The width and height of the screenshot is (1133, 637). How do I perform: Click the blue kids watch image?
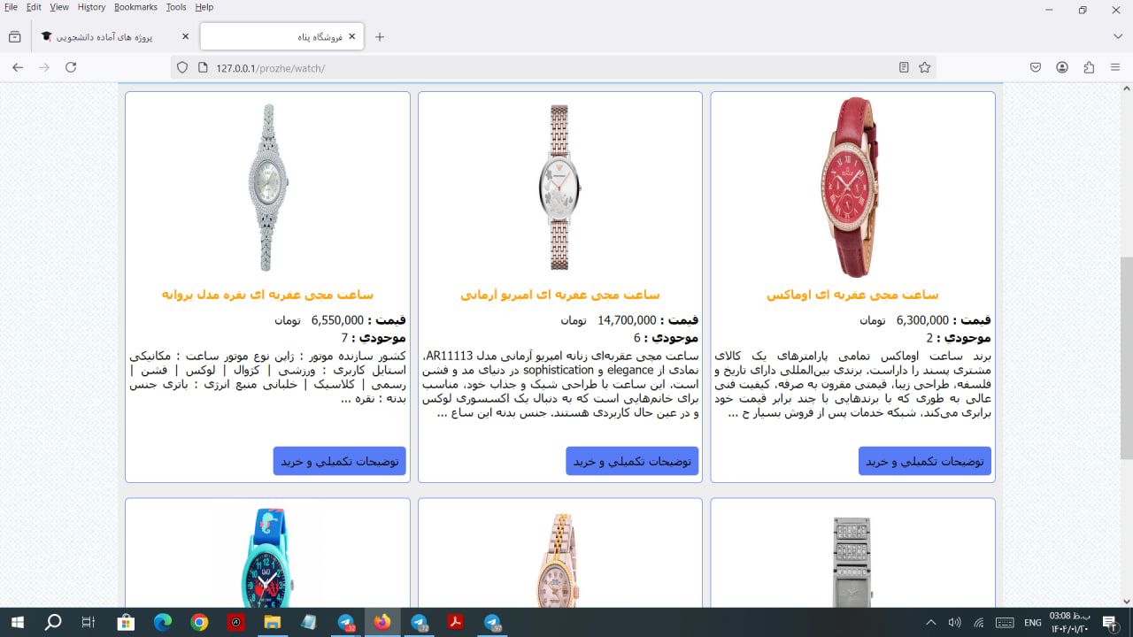pos(267,557)
